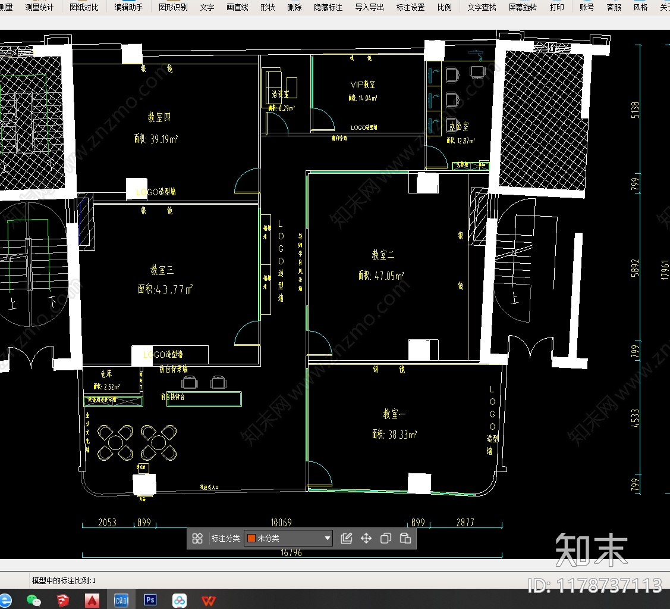Select the 文字 text tool
Viewport: 670px width, 609px height.
(207, 7)
